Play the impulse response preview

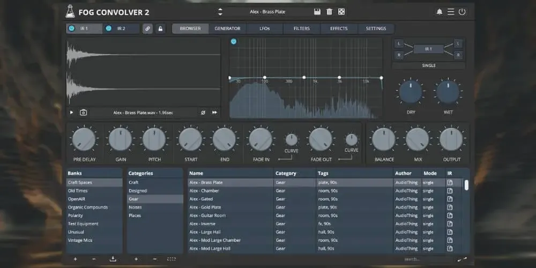71,113
